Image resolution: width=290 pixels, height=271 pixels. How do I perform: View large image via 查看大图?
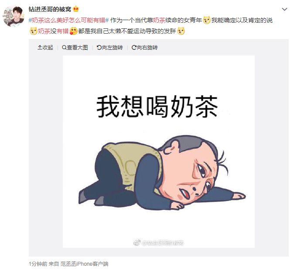pos(75,48)
